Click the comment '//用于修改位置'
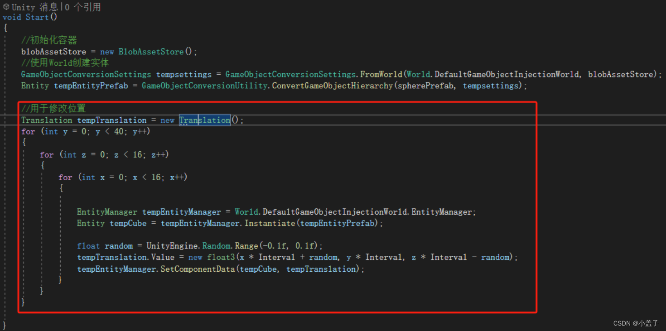Image resolution: width=666 pixels, height=331 pixels. pos(53,108)
